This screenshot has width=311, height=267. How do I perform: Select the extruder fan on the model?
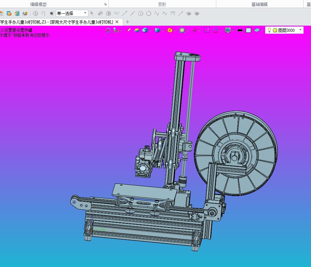tap(143, 168)
